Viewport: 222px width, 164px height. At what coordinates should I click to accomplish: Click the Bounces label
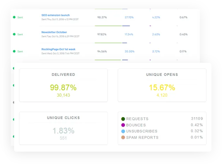tap(136, 125)
